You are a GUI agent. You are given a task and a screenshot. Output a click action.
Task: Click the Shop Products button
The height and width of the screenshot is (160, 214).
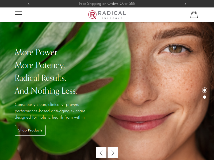tap(30, 130)
